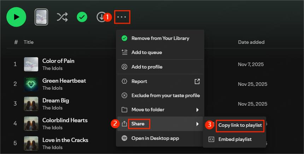Image resolution: width=304 pixels, height=154 pixels.
Task: Open the Share submenu
Action: 160,124
